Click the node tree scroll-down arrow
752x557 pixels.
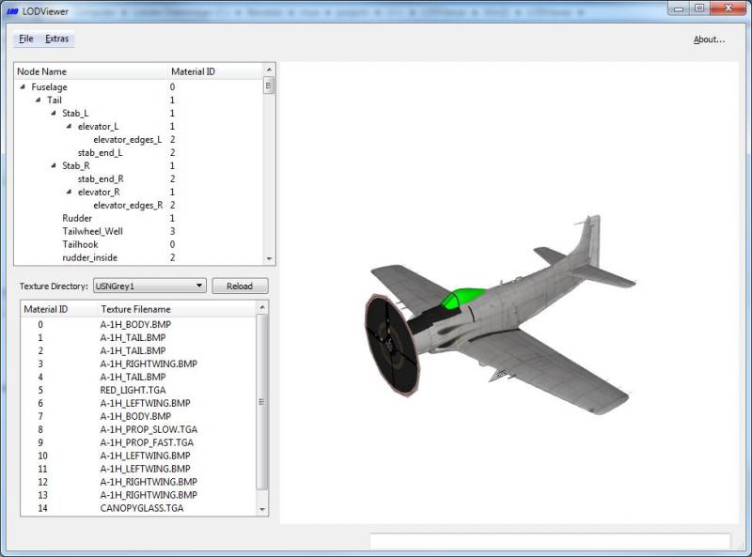[x=269, y=259]
